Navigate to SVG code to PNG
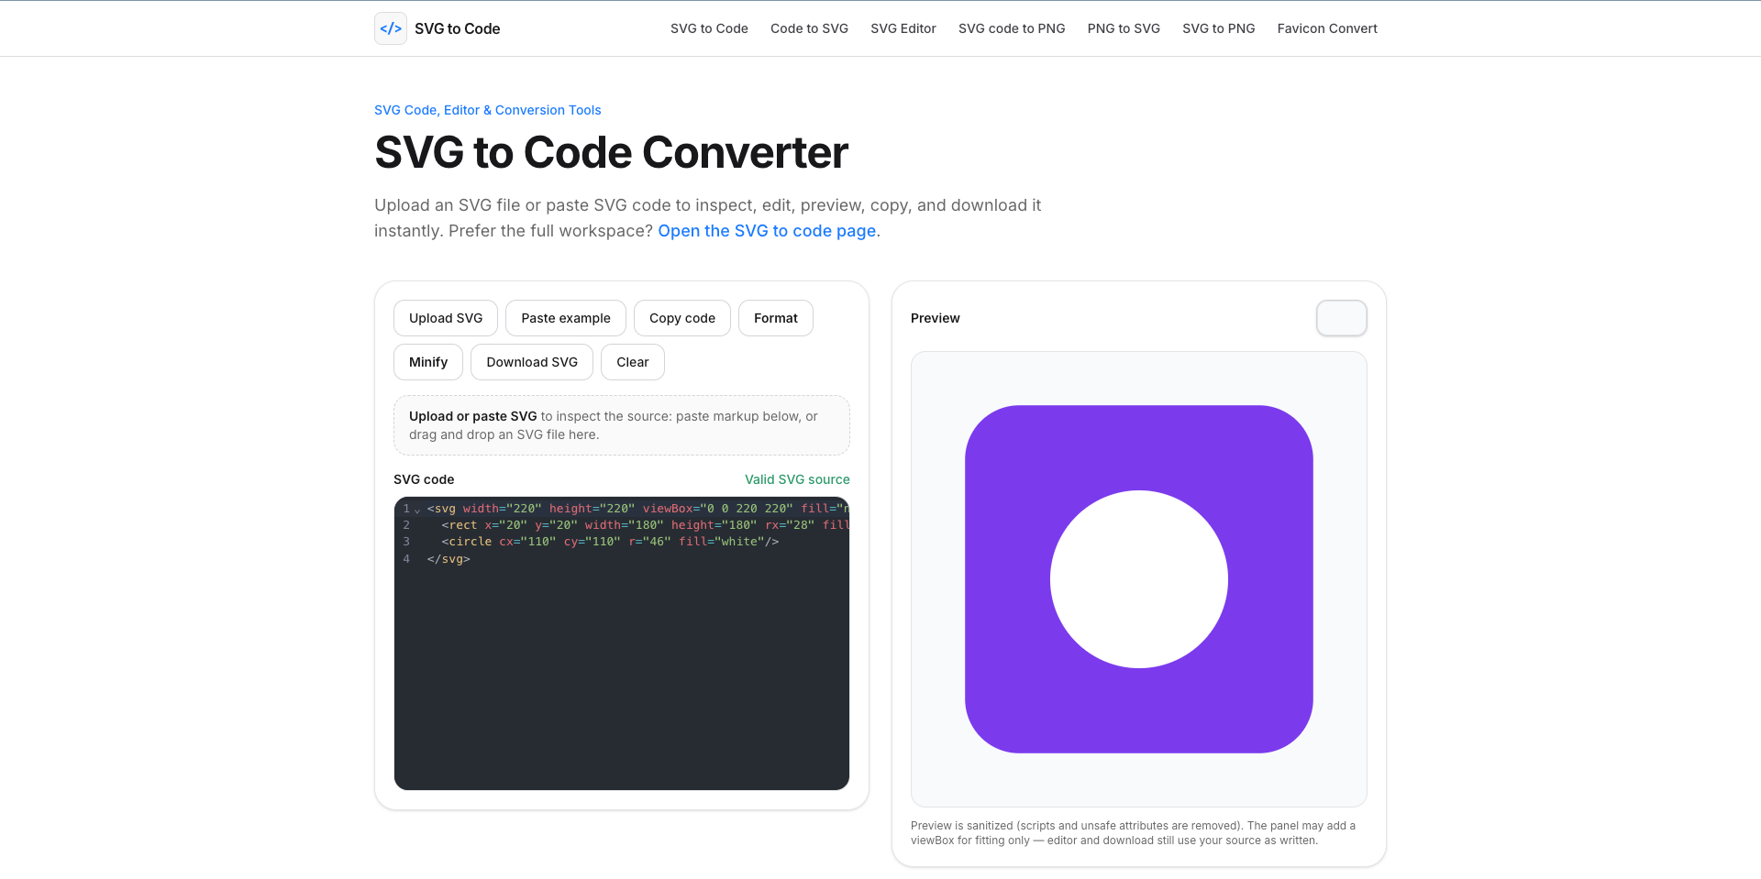 (x=1011, y=28)
